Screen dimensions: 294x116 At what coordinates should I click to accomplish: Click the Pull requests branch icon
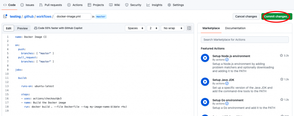pyautogui.click(x=41, y=5)
